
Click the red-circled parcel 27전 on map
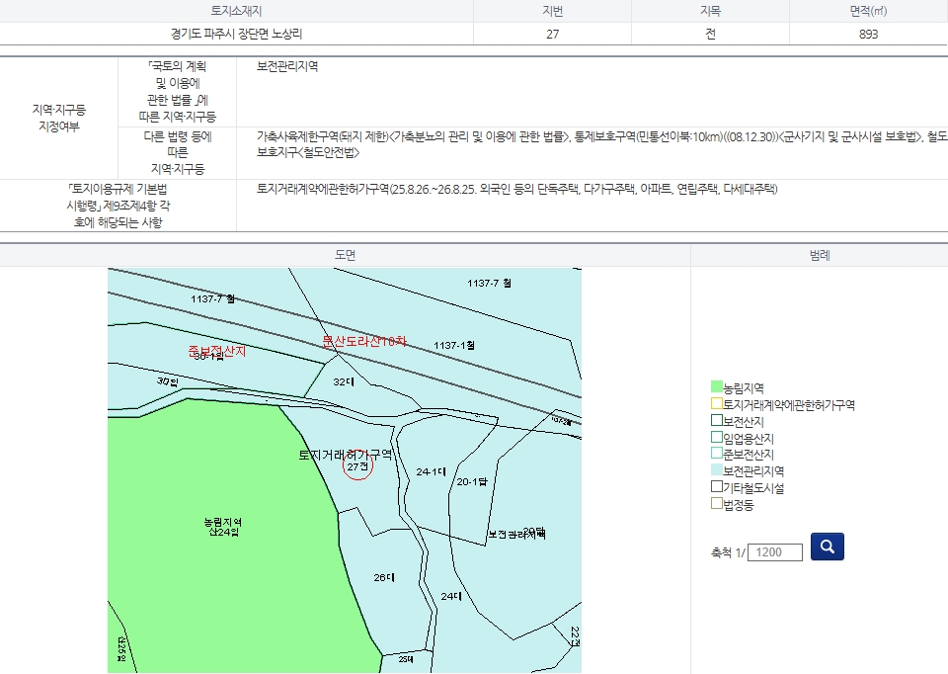pos(356,466)
